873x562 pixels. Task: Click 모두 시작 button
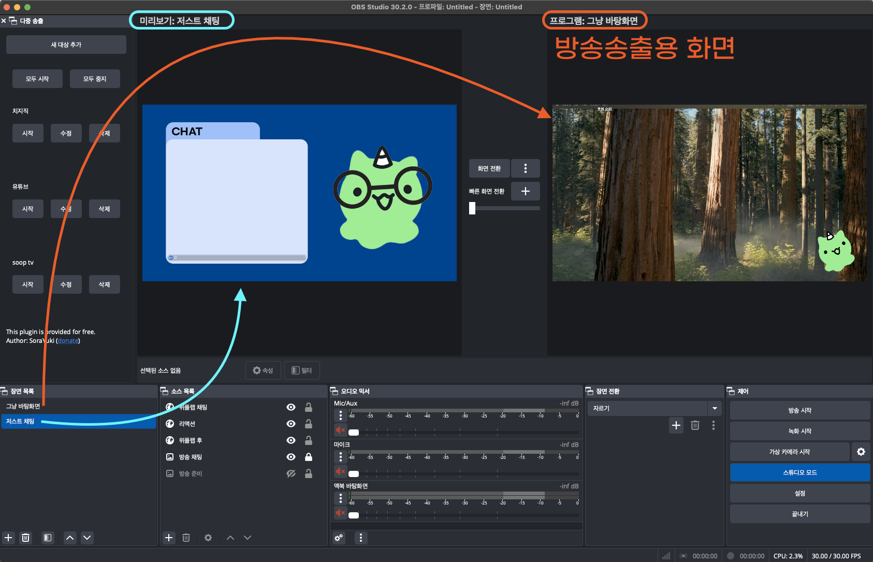coord(37,79)
